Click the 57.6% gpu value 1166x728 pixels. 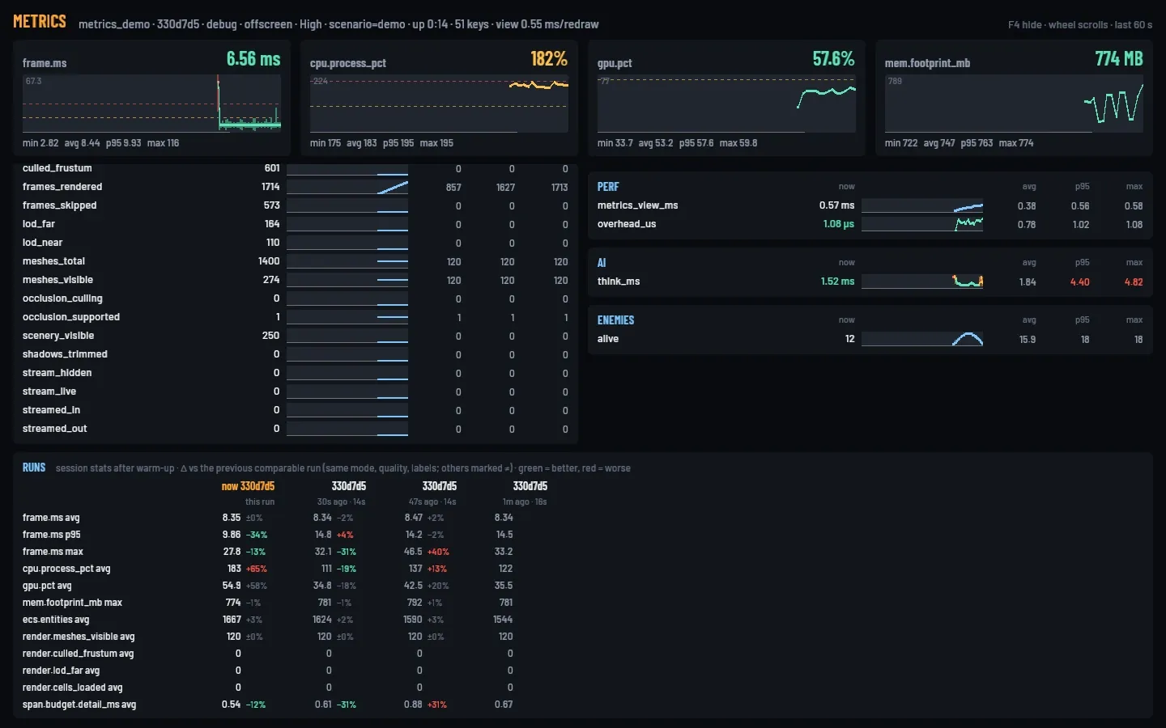pyautogui.click(x=833, y=59)
